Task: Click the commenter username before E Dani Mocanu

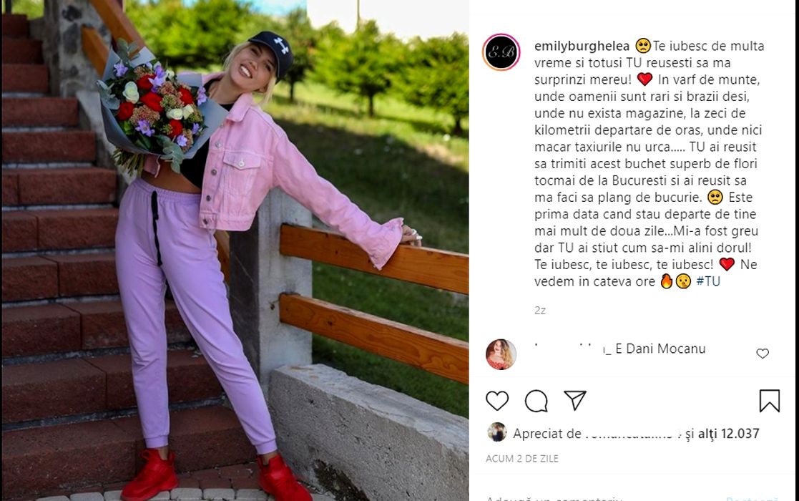Action: click(572, 349)
